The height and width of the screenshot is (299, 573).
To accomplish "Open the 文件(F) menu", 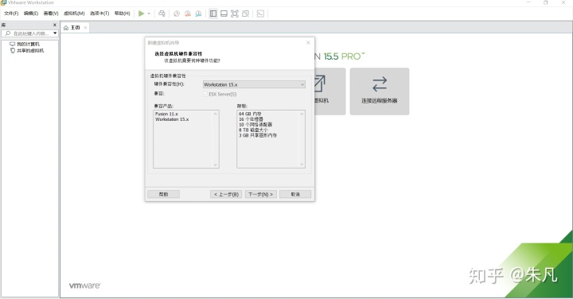I will pyautogui.click(x=11, y=14).
